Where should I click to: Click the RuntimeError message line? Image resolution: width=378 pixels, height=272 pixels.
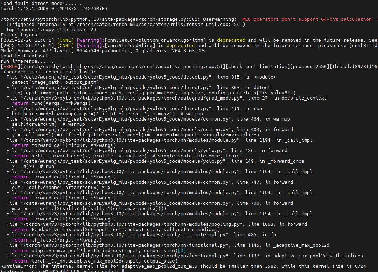pyautogui.click(x=183, y=266)
